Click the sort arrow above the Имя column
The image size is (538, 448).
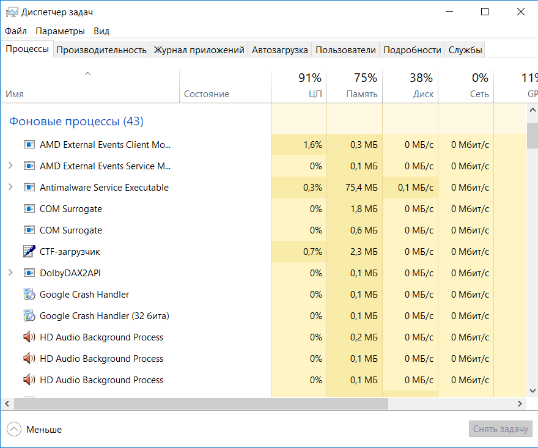[88, 73]
